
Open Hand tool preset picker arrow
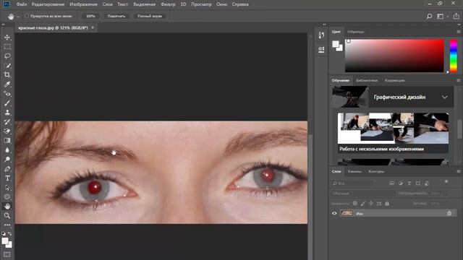(18, 17)
